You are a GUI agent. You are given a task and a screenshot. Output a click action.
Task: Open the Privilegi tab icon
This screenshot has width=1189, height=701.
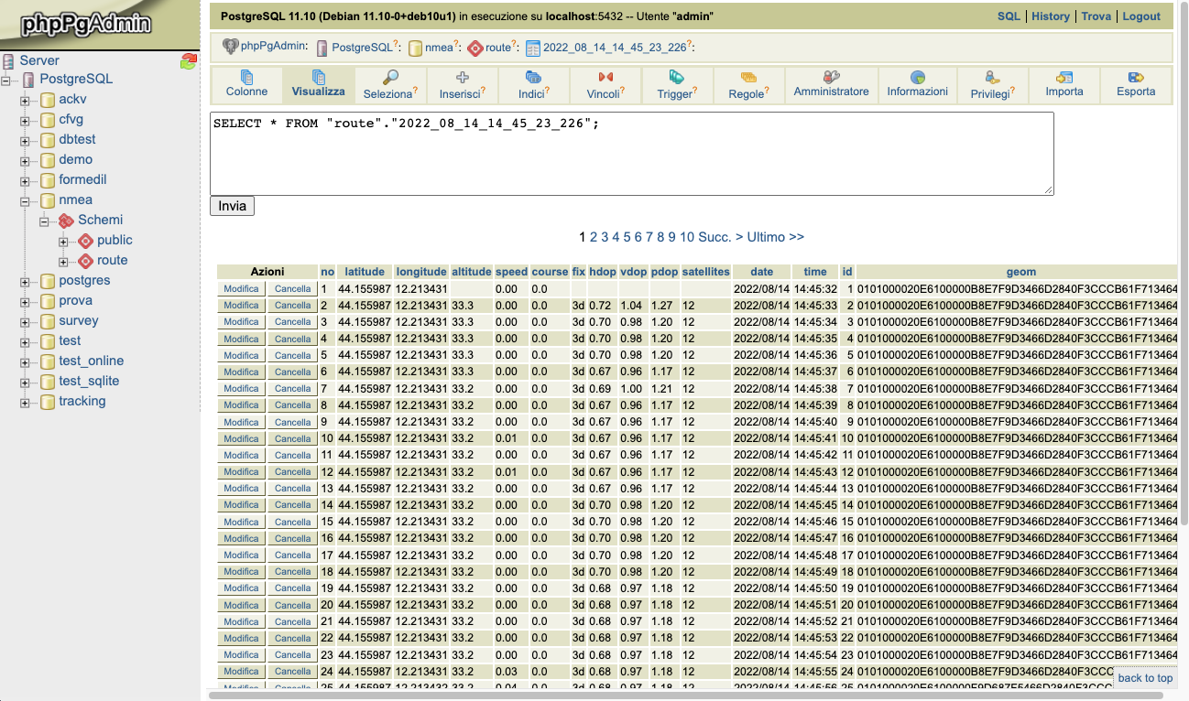(x=992, y=77)
